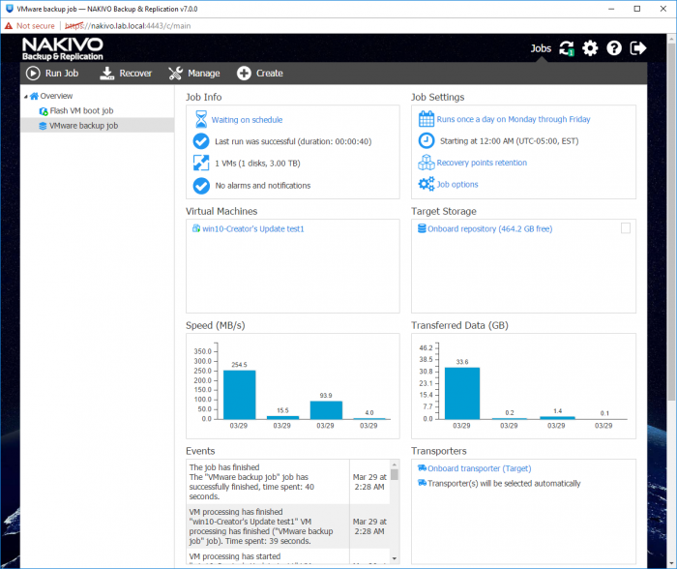Click the NAKIVO Backup & Replication logo
Image resolution: width=677 pixels, height=569 pixels.
pos(63,48)
